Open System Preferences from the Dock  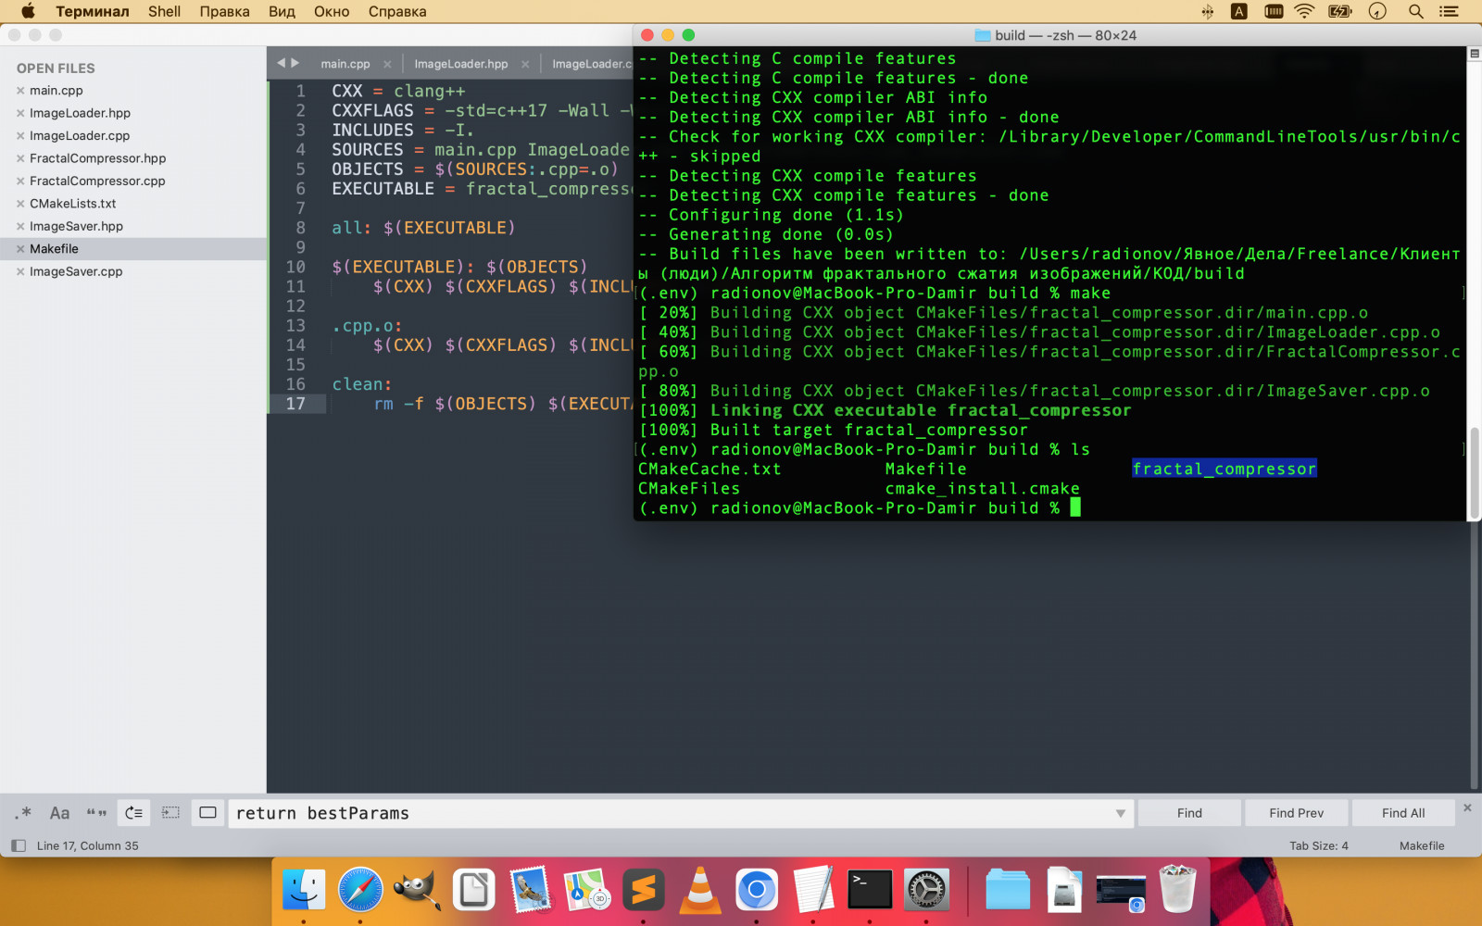(x=926, y=890)
